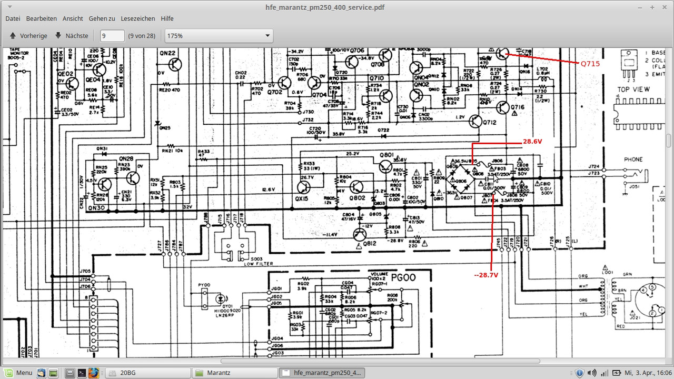Click the QN22 transistor label
Screen dimensions: 674x379
(x=168, y=53)
